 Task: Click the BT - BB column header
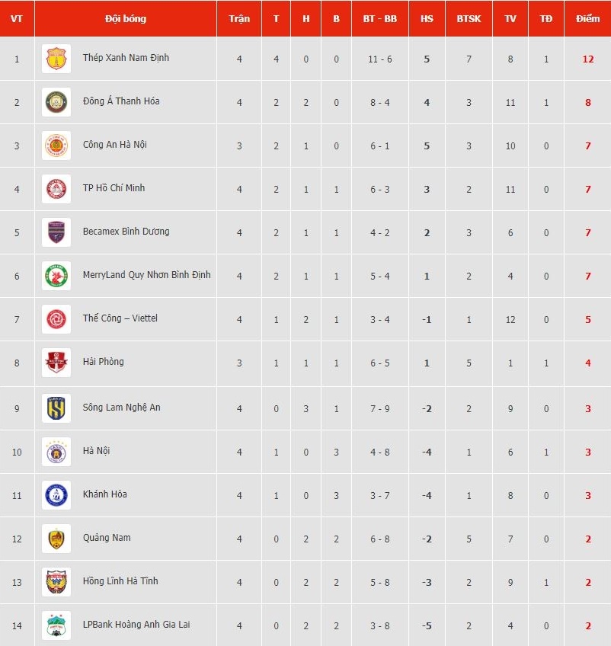coord(380,18)
